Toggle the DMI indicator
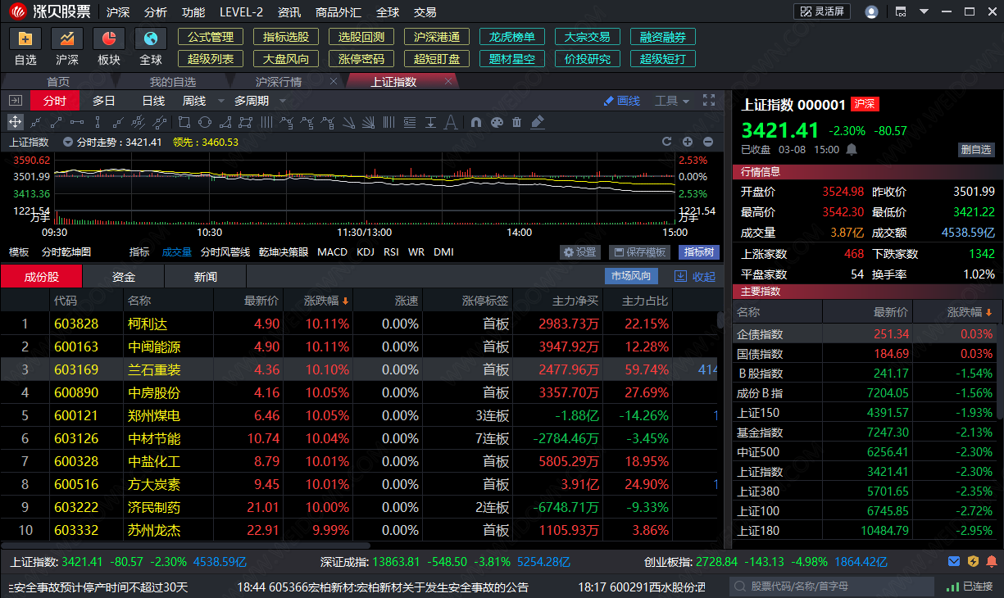The height and width of the screenshot is (598, 1004). 443,252
